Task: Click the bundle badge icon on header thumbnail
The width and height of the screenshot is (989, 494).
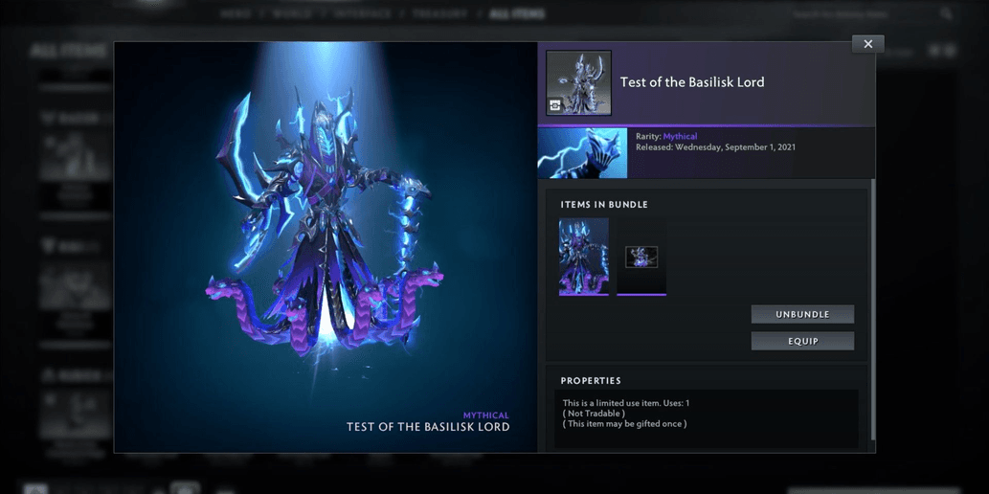Action: coord(555,106)
